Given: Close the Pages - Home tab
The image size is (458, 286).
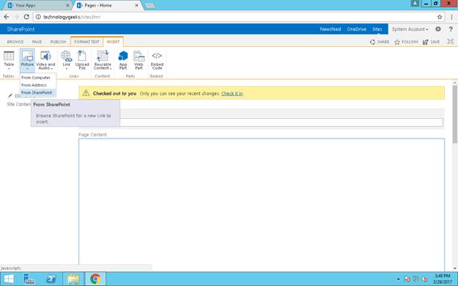Looking at the screenshot, I should coord(136,5).
